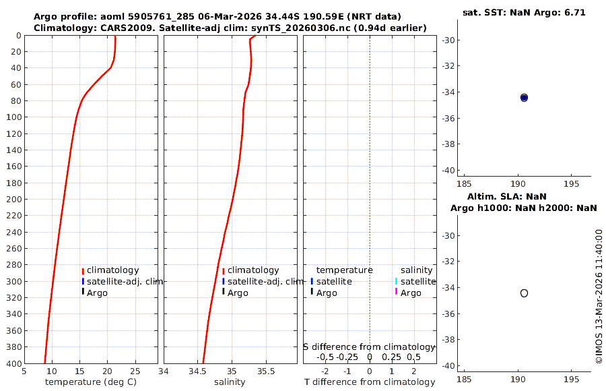Click the 'salinity' heading in difference legend
Viewport: 606px width, 391px height.
[x=417, y=270]
